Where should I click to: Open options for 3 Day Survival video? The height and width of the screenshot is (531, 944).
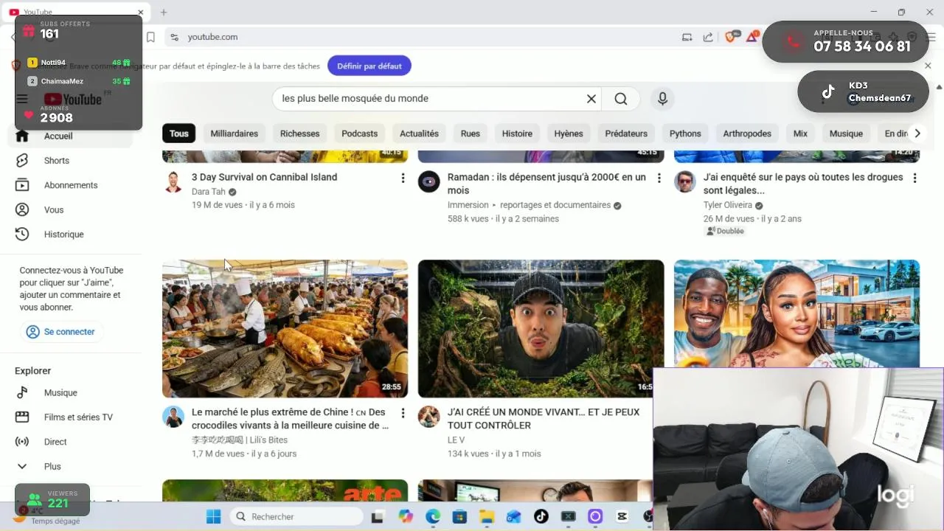403,178
